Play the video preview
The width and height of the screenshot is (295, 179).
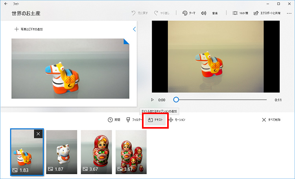click(x=153, y=100)
